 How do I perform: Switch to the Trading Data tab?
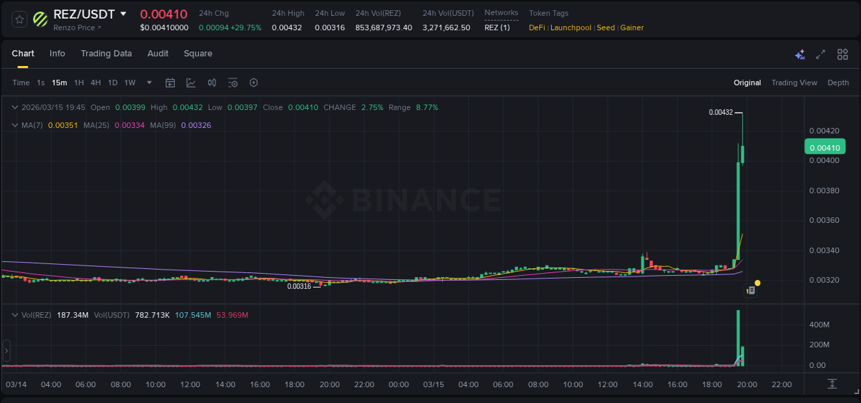106,54
